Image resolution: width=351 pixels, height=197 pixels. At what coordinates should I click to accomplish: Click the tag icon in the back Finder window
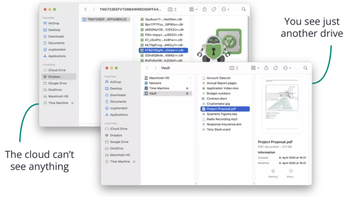[x=214, y=9]
